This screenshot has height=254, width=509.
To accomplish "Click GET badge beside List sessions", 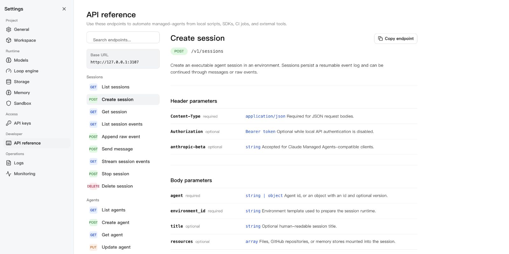I will click(93, 87).
